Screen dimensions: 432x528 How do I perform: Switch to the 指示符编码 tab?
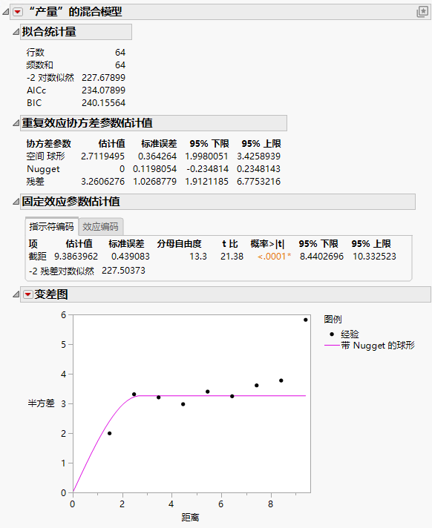pos(51,227)
